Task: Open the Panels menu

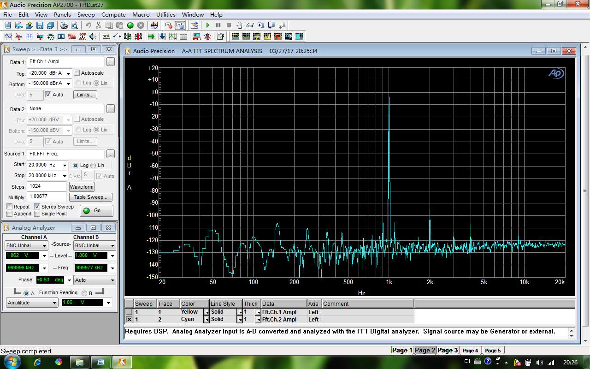Action: point(62,15)
